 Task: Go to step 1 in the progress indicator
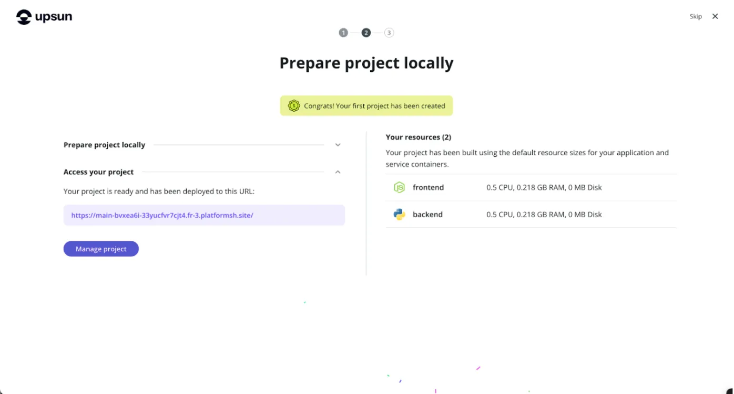click(343, 33)
